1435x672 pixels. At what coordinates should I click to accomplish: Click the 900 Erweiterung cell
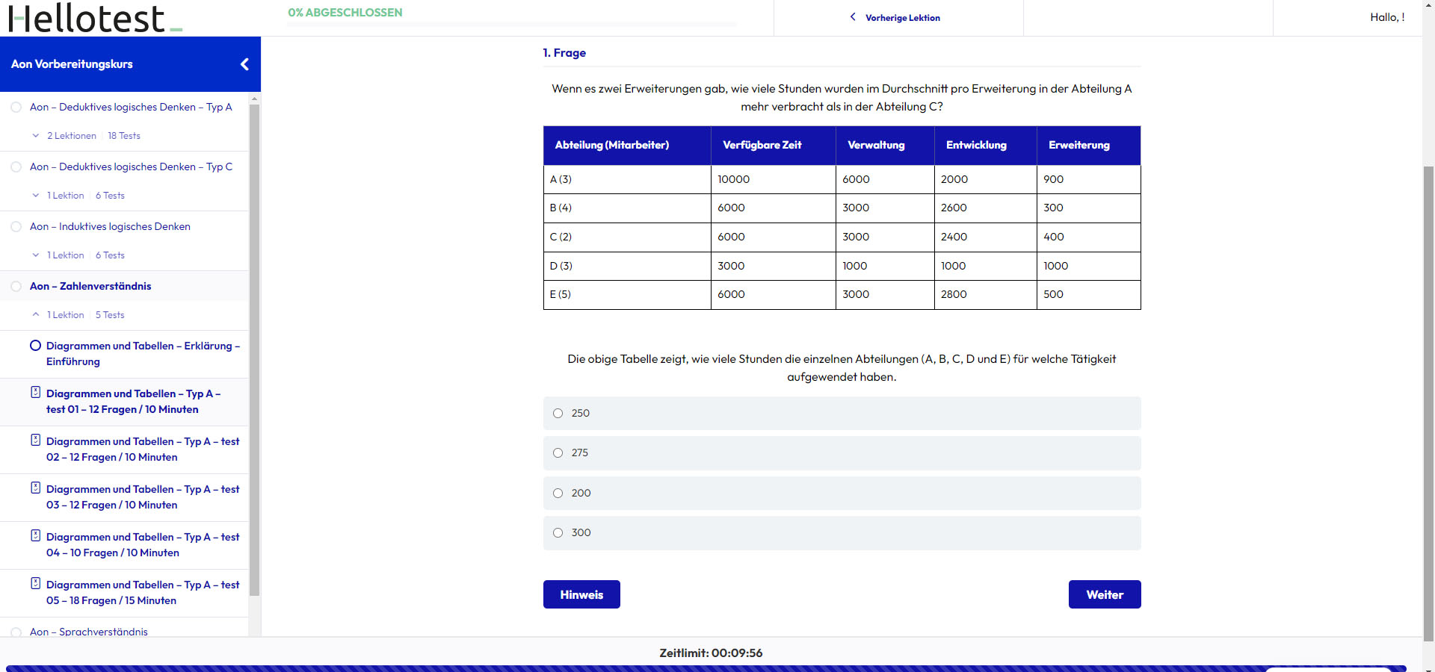point(1089,179)
